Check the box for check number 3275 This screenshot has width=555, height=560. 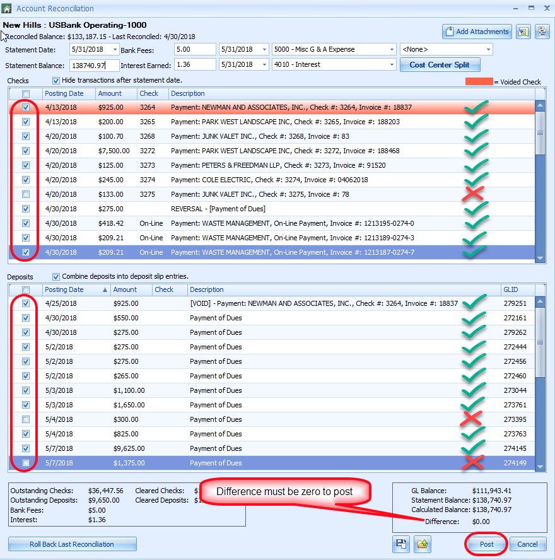click(26, 194)
